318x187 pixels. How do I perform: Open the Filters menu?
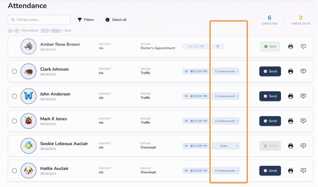click(x=86, y=20)
